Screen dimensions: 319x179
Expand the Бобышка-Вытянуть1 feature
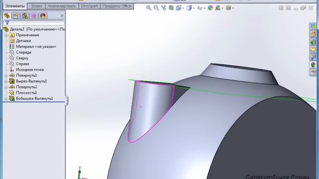[6, 98]
